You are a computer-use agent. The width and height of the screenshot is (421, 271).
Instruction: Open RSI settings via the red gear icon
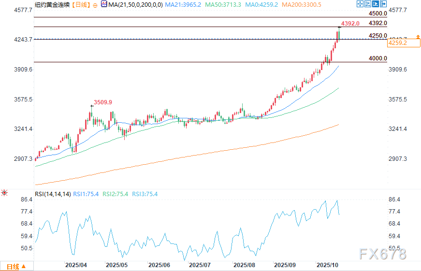pyautogui.click(x=4, y=194)
